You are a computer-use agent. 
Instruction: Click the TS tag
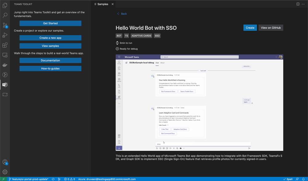coord(126,36)
